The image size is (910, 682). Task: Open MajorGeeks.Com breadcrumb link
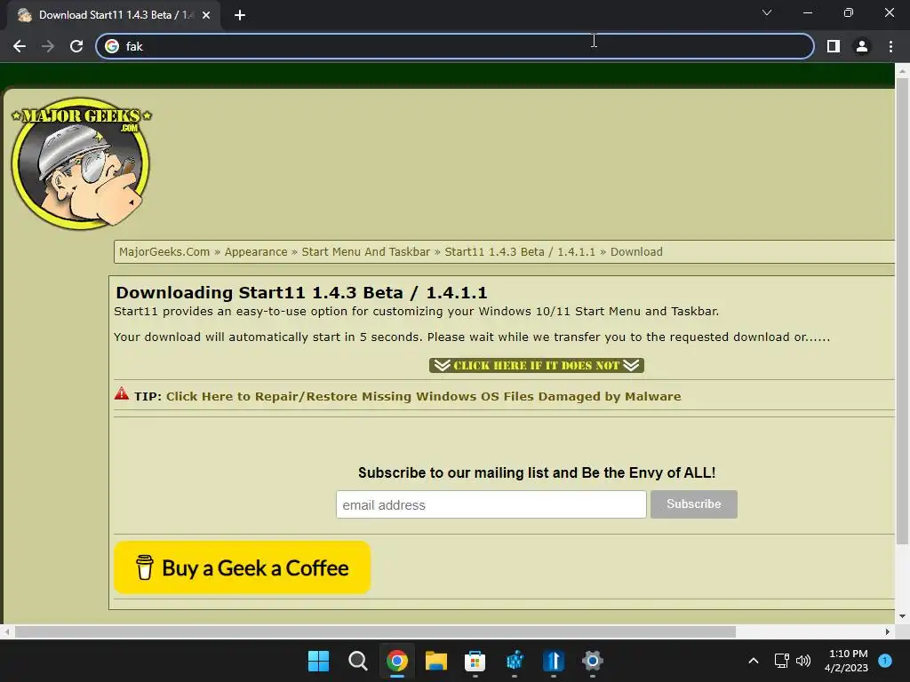164,251
